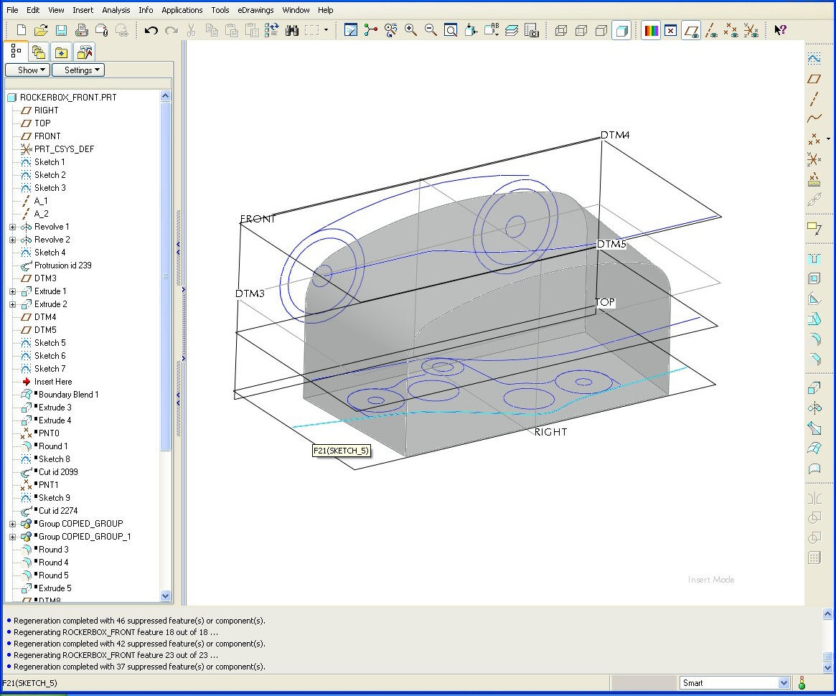Click the Regenerate model icon
The height and width of the screenshot is (696, 836).
pos(272,30)
